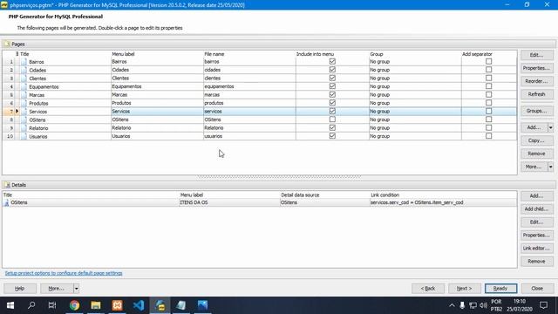Click the Next button
The image size is (558, 314).
click(x=465, y=289)
